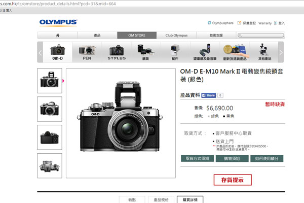This screenshot has height=203, width=304.
Task: Open the STYLUS camera category
Action: (117, 52)
